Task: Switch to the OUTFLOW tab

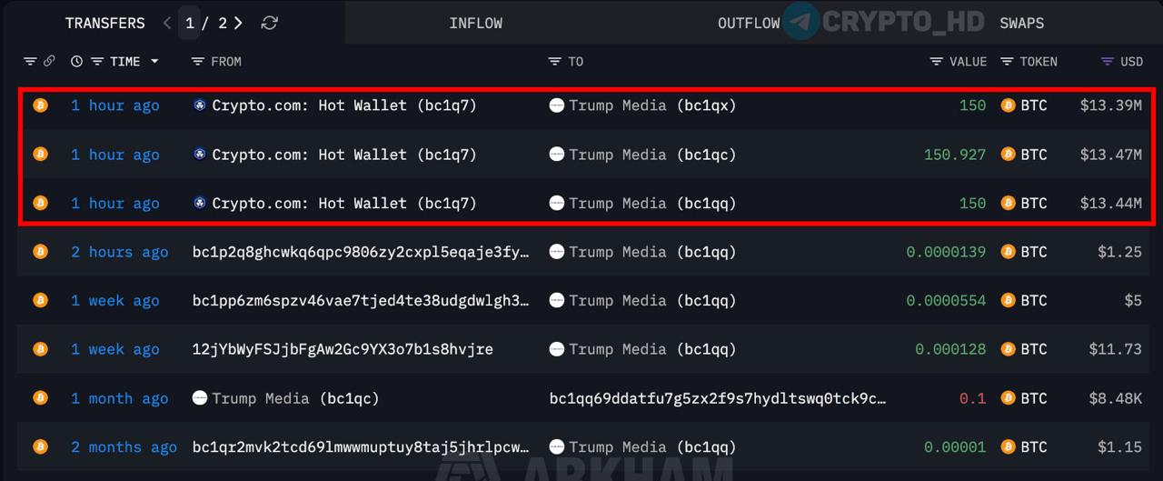Action: [749, 23]
